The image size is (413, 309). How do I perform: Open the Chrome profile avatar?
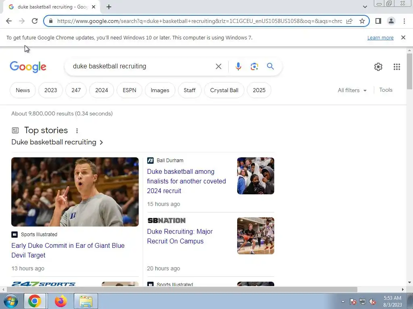click(391, 21)
